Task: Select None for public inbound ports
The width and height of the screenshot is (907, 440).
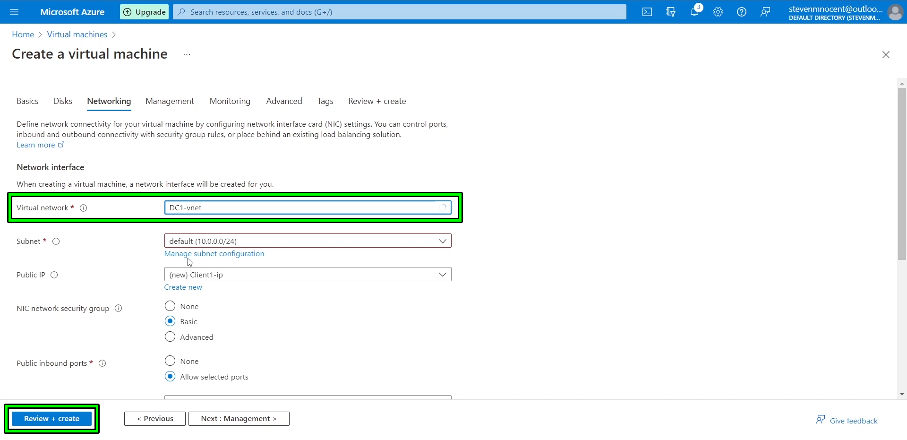Action: point(170,361)
